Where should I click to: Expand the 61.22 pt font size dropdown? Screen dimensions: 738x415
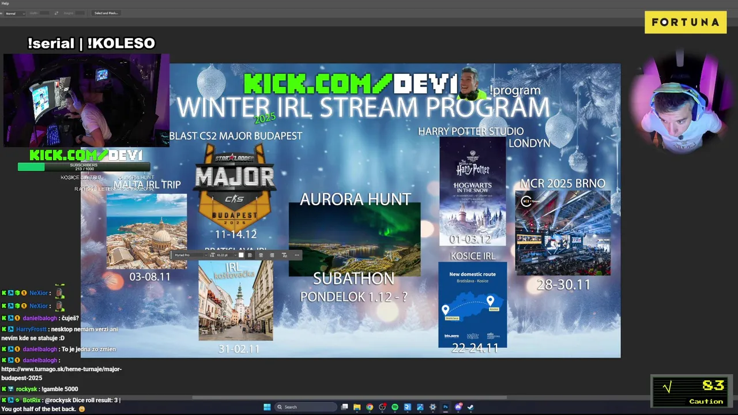[235, 255]
